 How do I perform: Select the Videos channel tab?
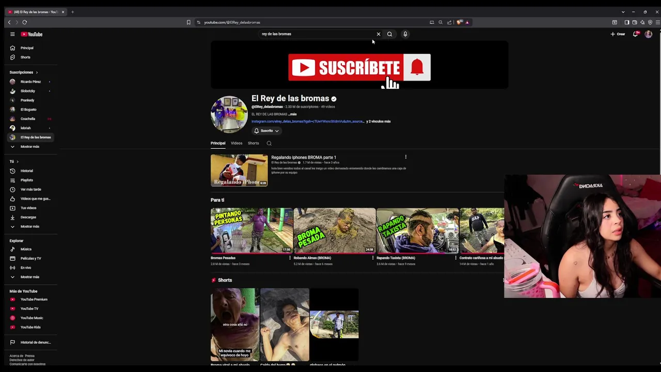(237, 143)
